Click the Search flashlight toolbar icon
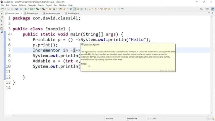The height and width of the screenshot is (121, 215). click(x=71, y=9)
